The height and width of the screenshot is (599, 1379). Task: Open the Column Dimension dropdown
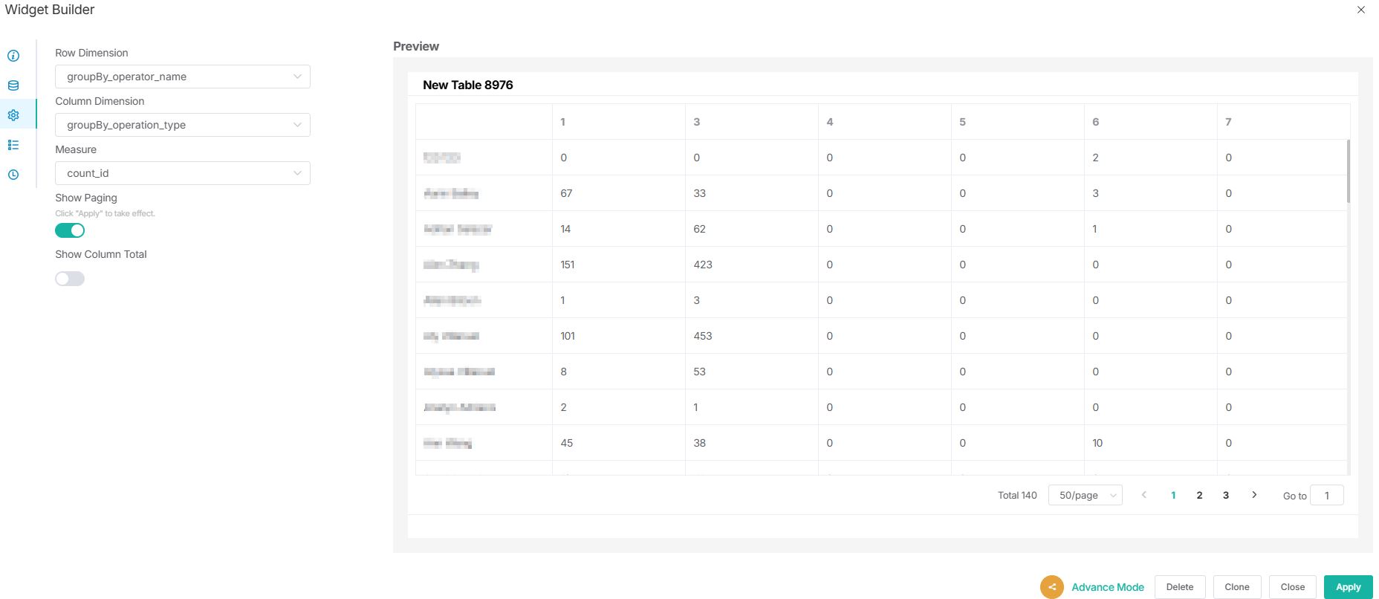click(x=182, y=125)
